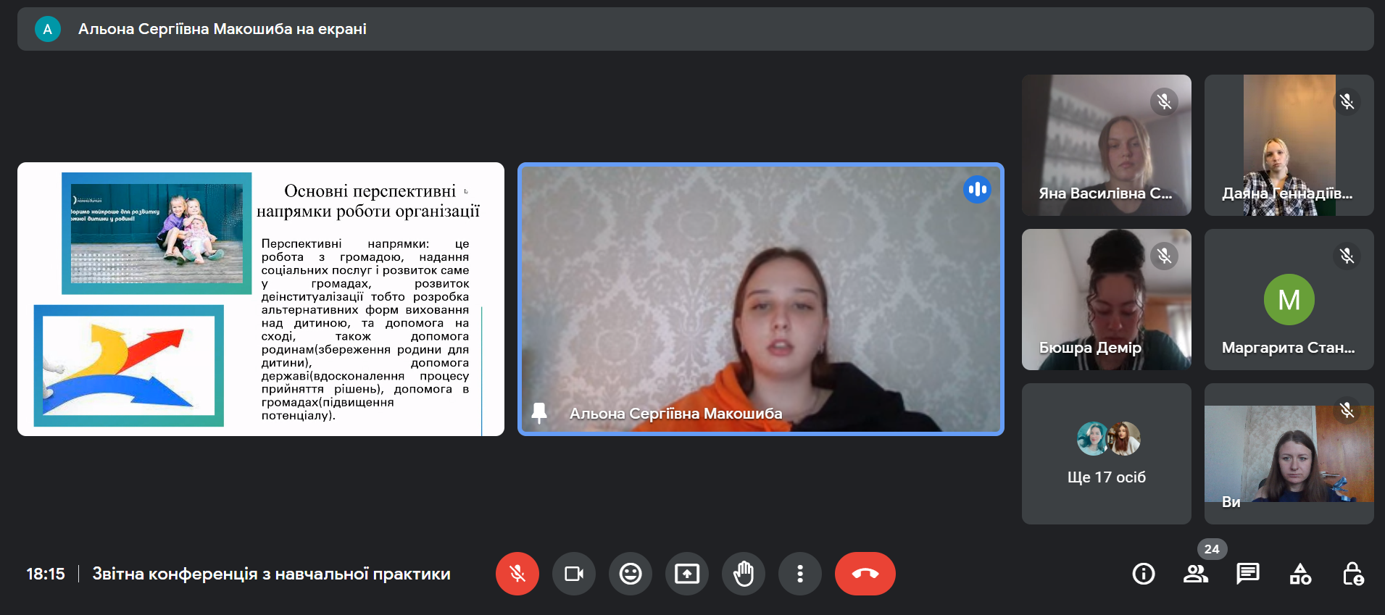Click the participant count badge 24
Image resolution: width=1385 pixels, height=615 pixels.
pos(1211,549)
